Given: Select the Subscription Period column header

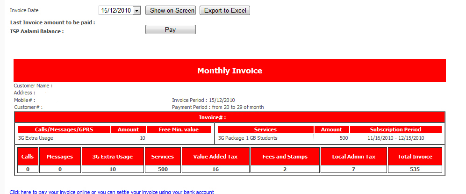Looking at the screenshot, I should 395,129.
